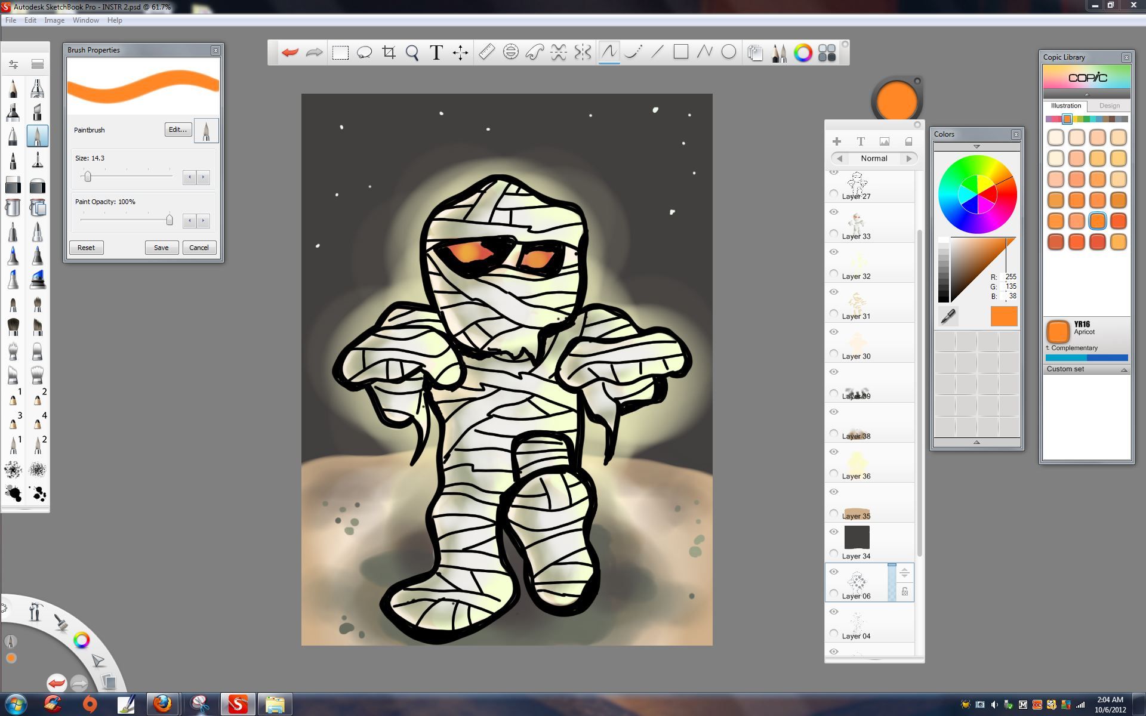
Task: Add a new layer with plus icon
Action: click(x=837, y=141)
